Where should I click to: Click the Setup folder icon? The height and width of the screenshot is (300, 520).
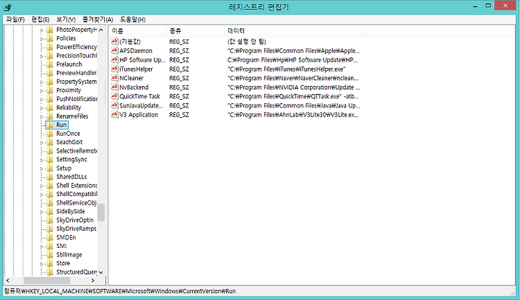click(x=50, y=168)
